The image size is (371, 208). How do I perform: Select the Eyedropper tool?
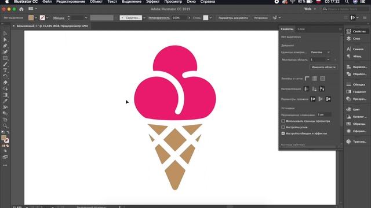pos(5,101)
